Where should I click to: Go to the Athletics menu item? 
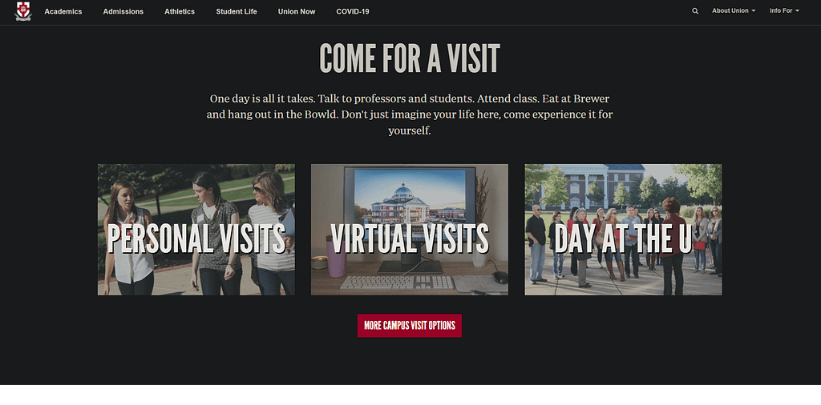pyautogui.click(x=180, y=11)
